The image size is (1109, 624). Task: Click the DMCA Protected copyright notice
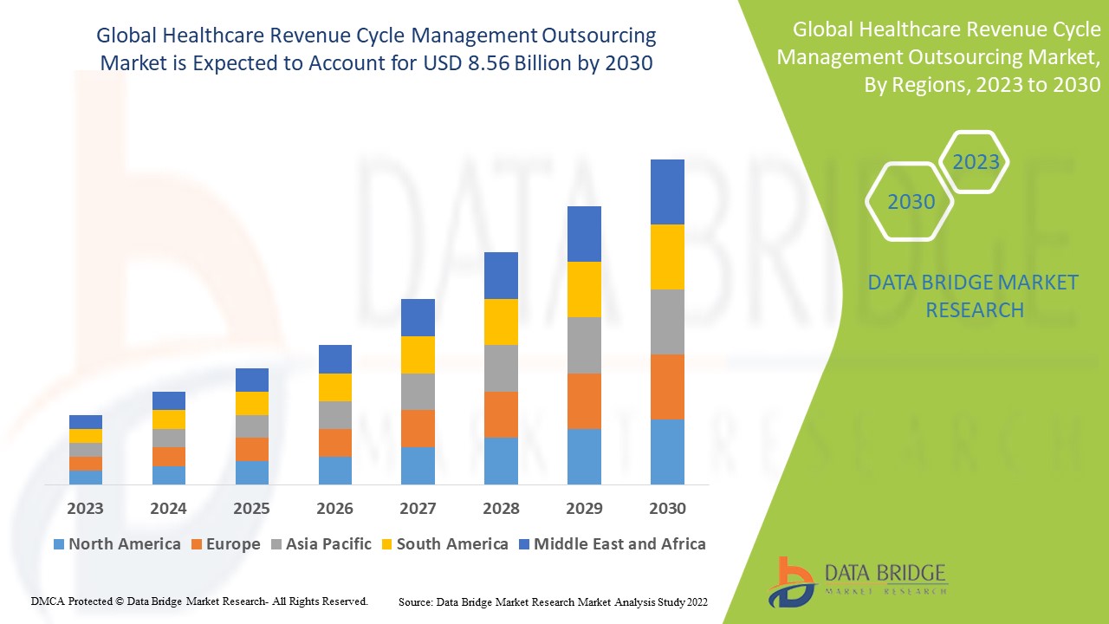[199, 601]
